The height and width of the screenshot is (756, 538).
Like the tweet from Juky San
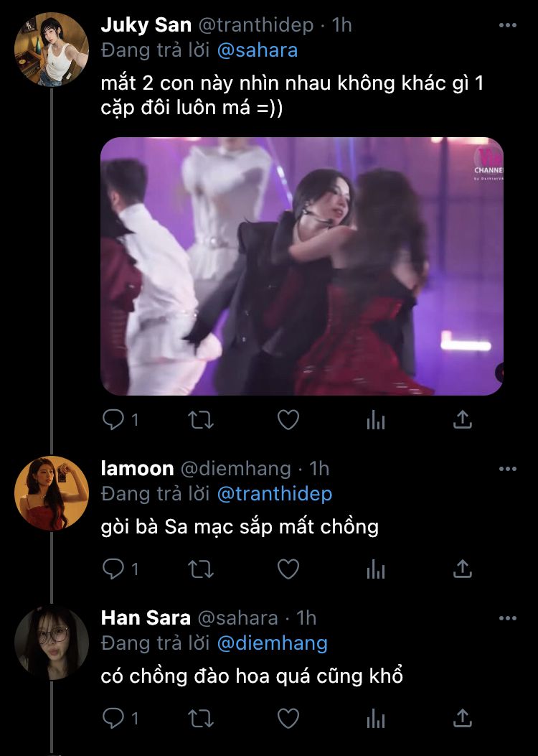click(288, 419)
